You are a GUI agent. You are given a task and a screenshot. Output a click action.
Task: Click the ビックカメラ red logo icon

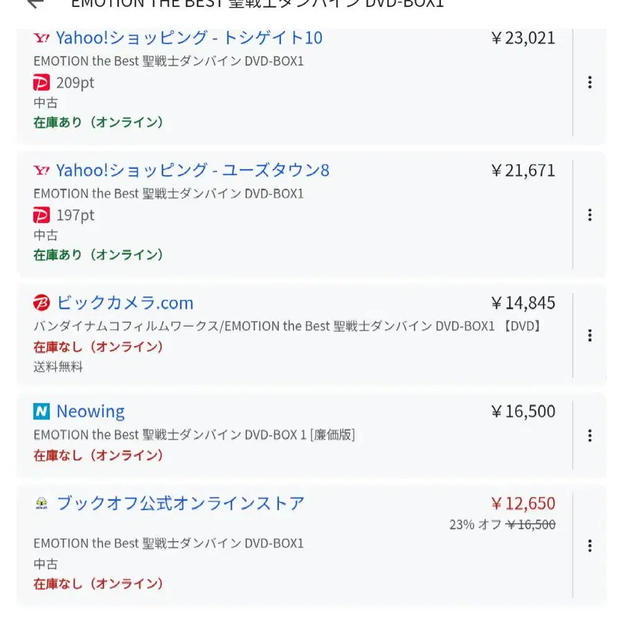[x=42, y=303]
